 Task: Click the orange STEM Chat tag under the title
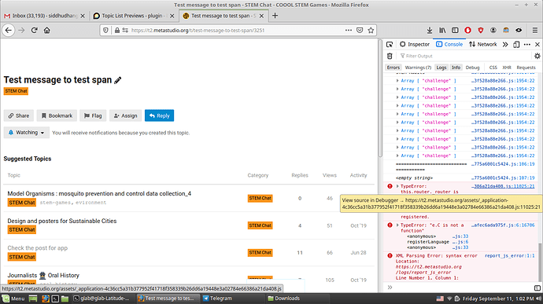coord(16,91)
